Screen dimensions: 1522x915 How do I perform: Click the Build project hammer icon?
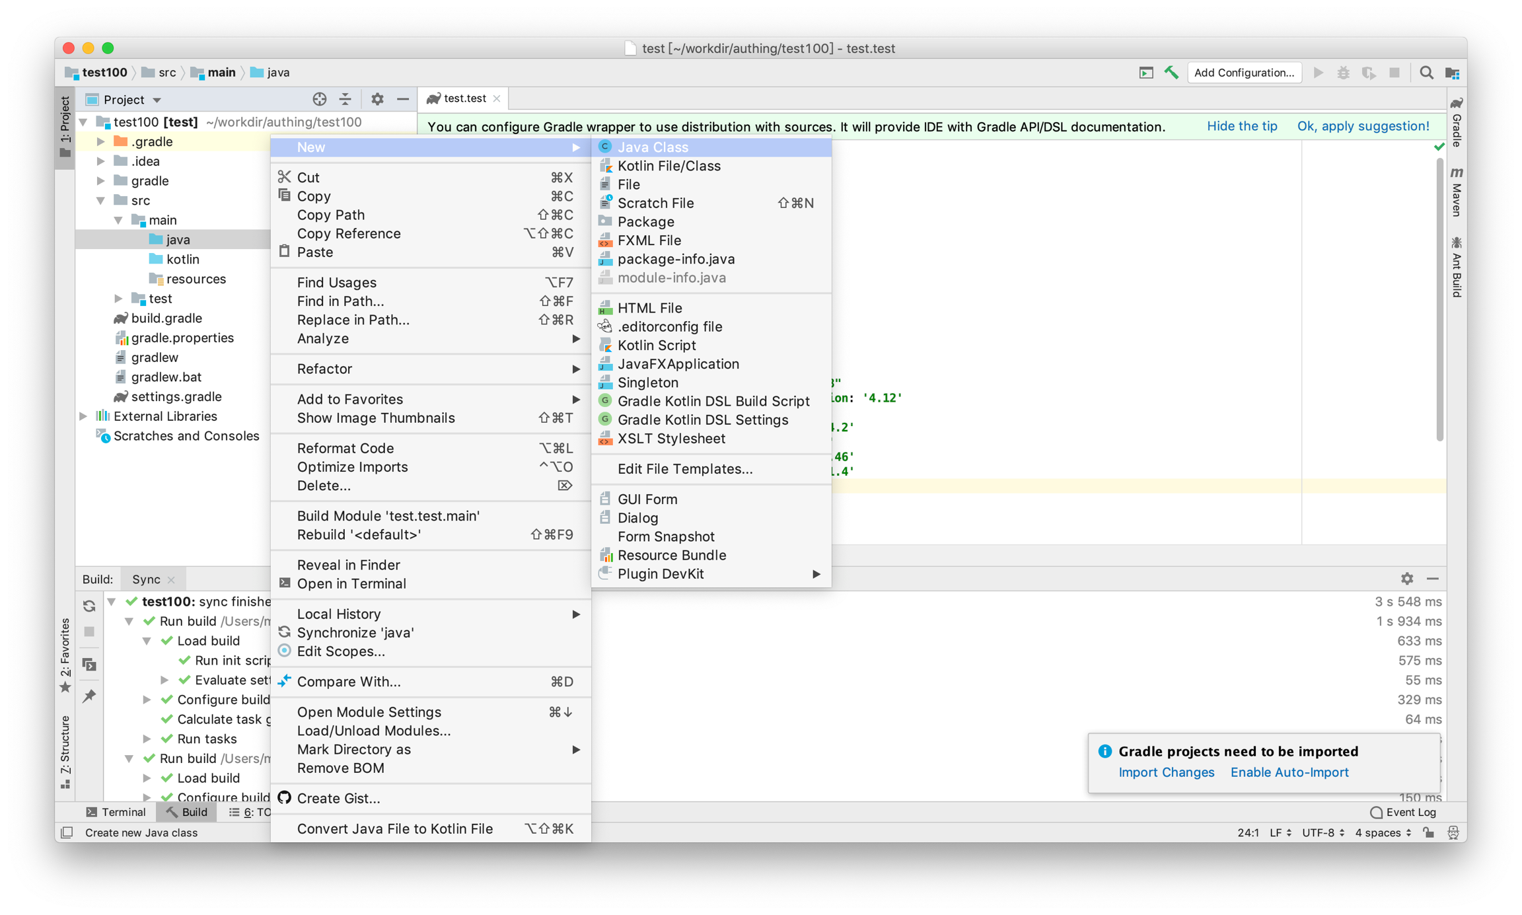[1171, 73]
